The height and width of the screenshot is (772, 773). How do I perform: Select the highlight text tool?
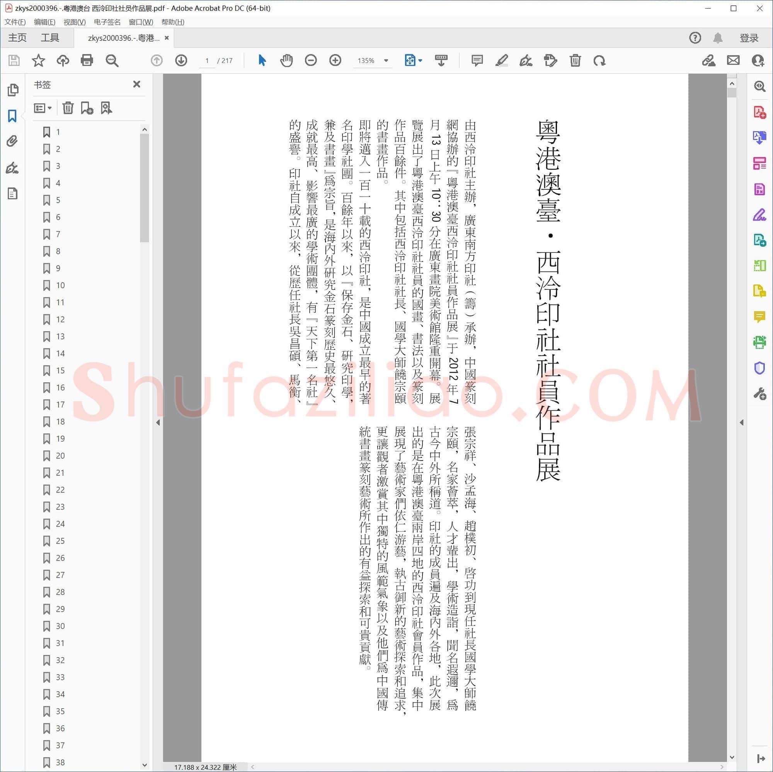[501, 60]
